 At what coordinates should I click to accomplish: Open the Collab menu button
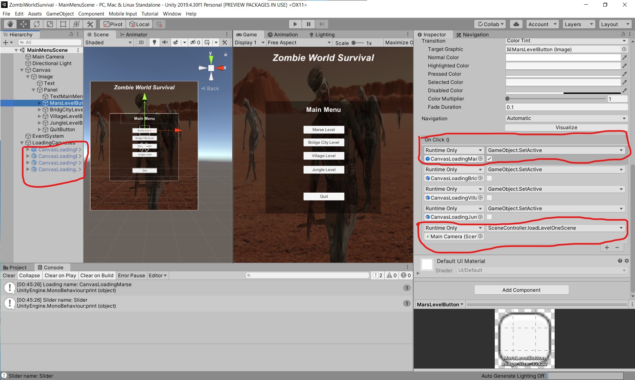pos(491,24)
